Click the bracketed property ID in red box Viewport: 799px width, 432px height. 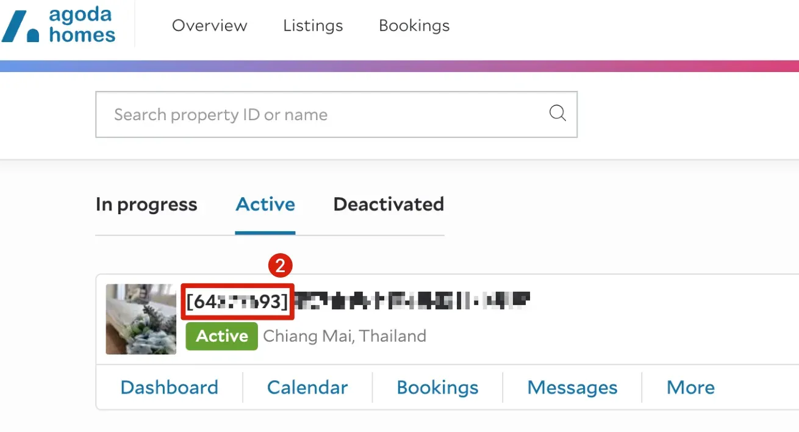pos(238,301)
